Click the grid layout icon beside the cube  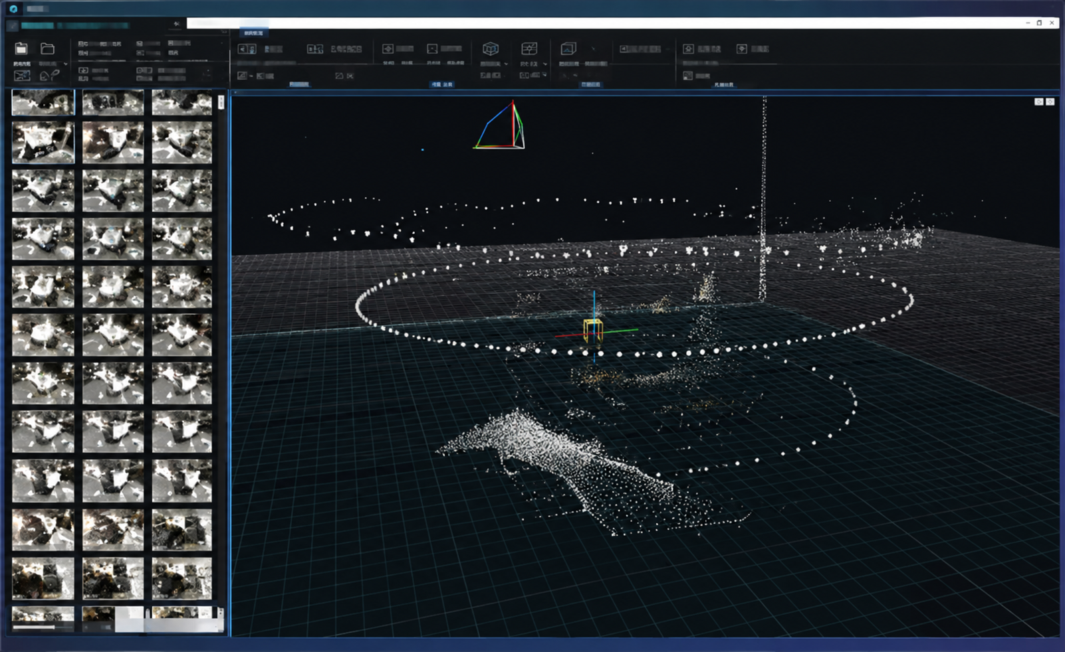tap(529, 48)
